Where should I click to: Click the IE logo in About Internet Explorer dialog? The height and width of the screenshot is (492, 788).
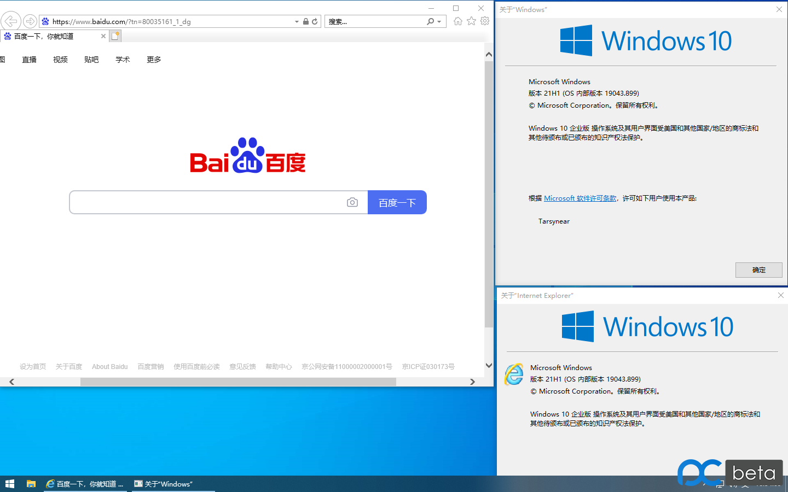[514, 374]
